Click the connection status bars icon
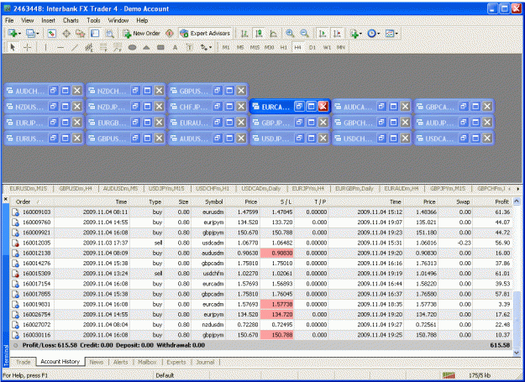Image resolution: width=525 pixels, height=382 pixels. tap(449, 375)
